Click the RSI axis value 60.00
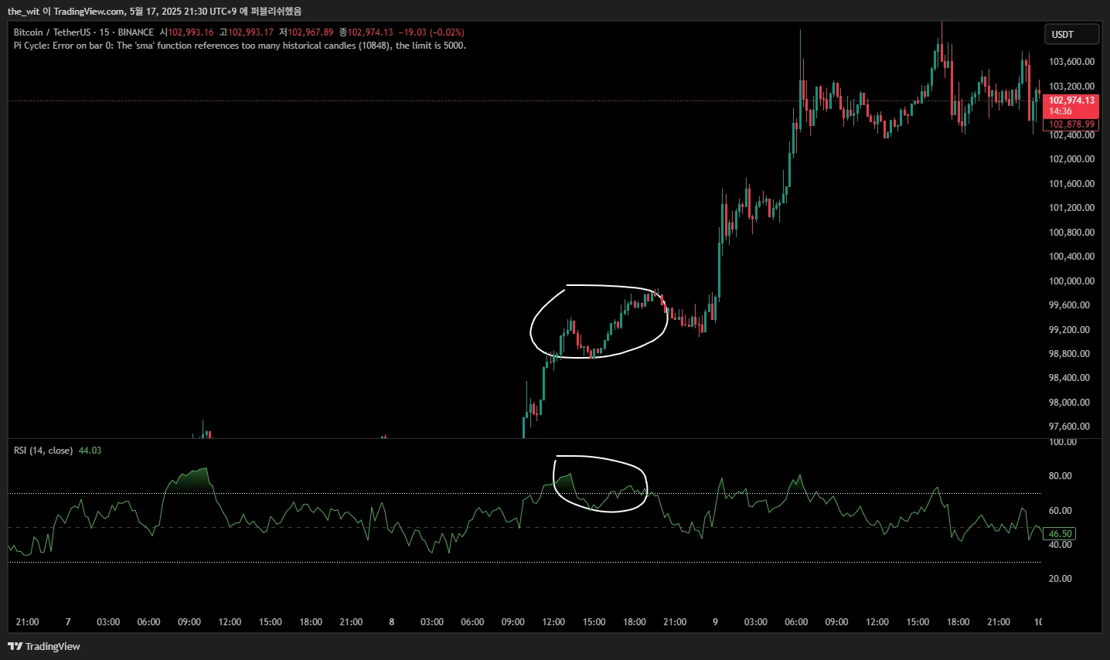 tap(1060, 511)
